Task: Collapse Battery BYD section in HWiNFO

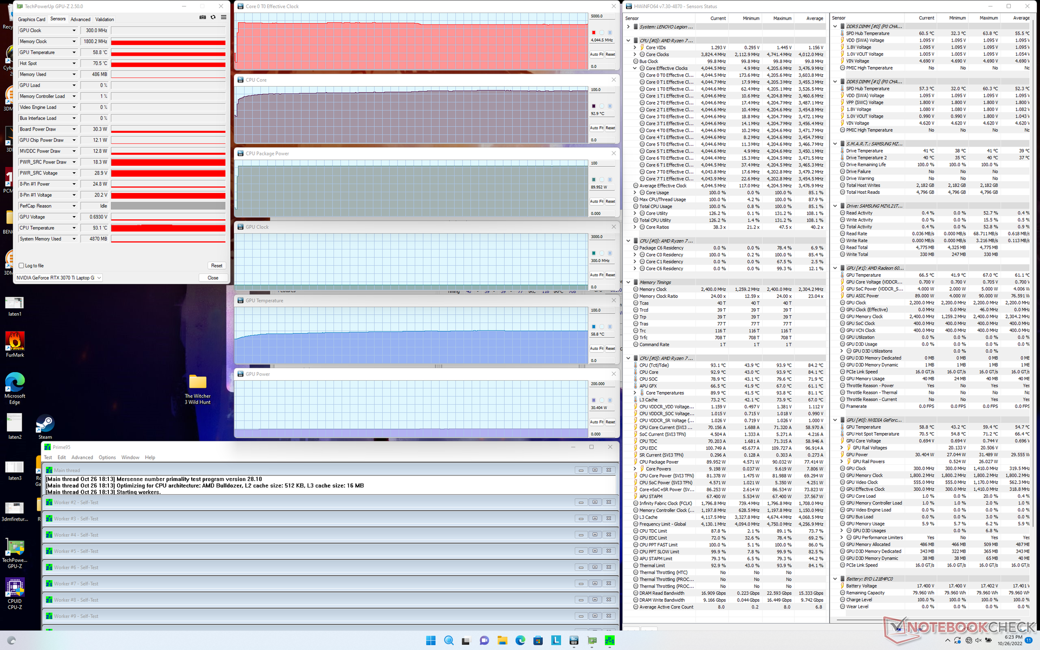Action: point(835,579)
